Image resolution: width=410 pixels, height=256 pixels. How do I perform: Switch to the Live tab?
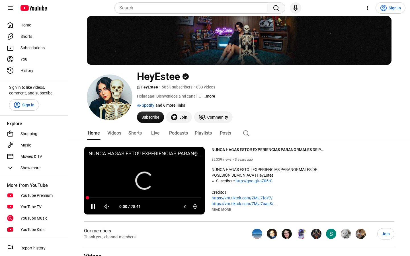pyautogui.click(x=155, y=133)
